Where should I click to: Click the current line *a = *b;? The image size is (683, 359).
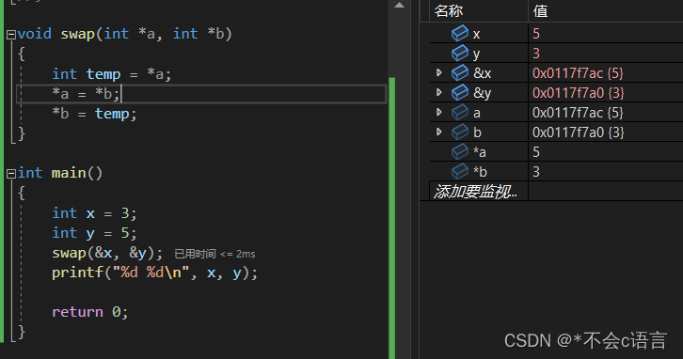click(200, 94)
